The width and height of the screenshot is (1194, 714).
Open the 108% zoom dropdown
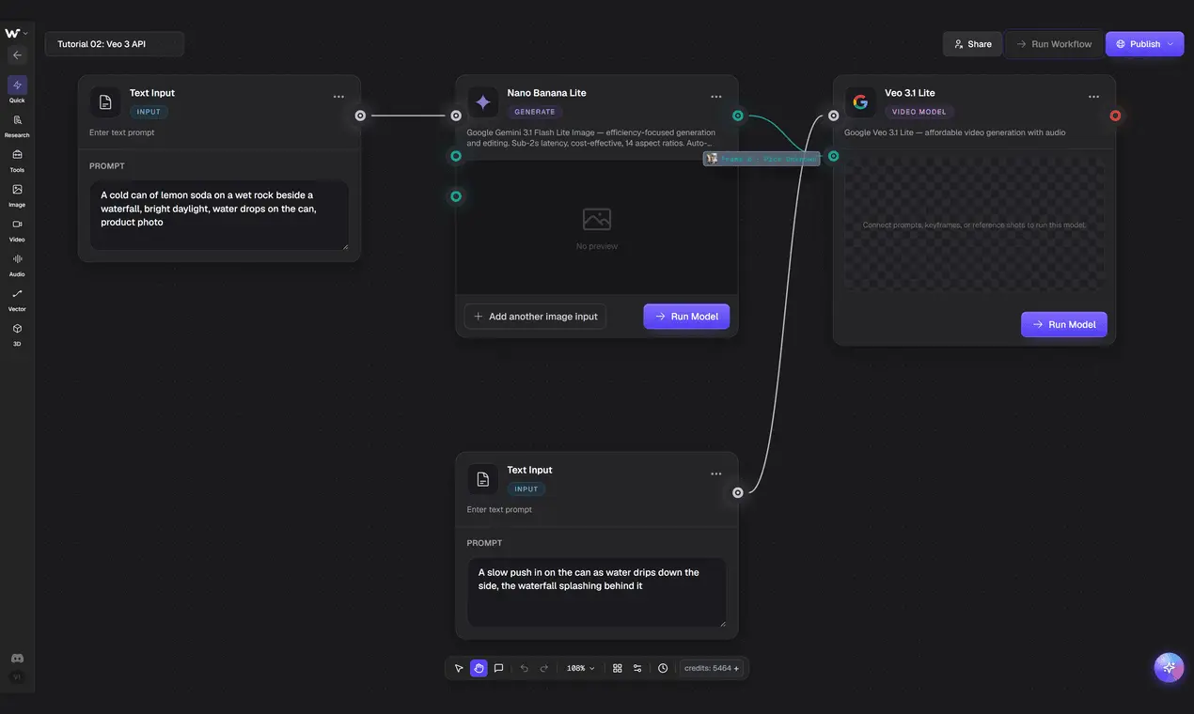point(581,668)
